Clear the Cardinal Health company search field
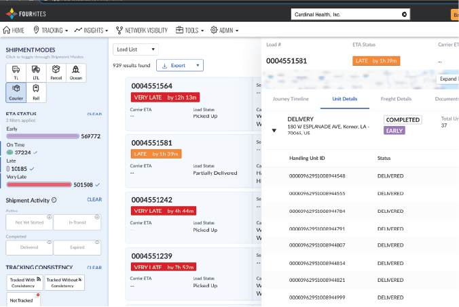 pos(405,14)
